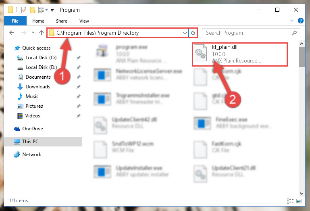The image size is (310, 211).
Task: Click into the Search Program field
Action: [x=248, y=33]
